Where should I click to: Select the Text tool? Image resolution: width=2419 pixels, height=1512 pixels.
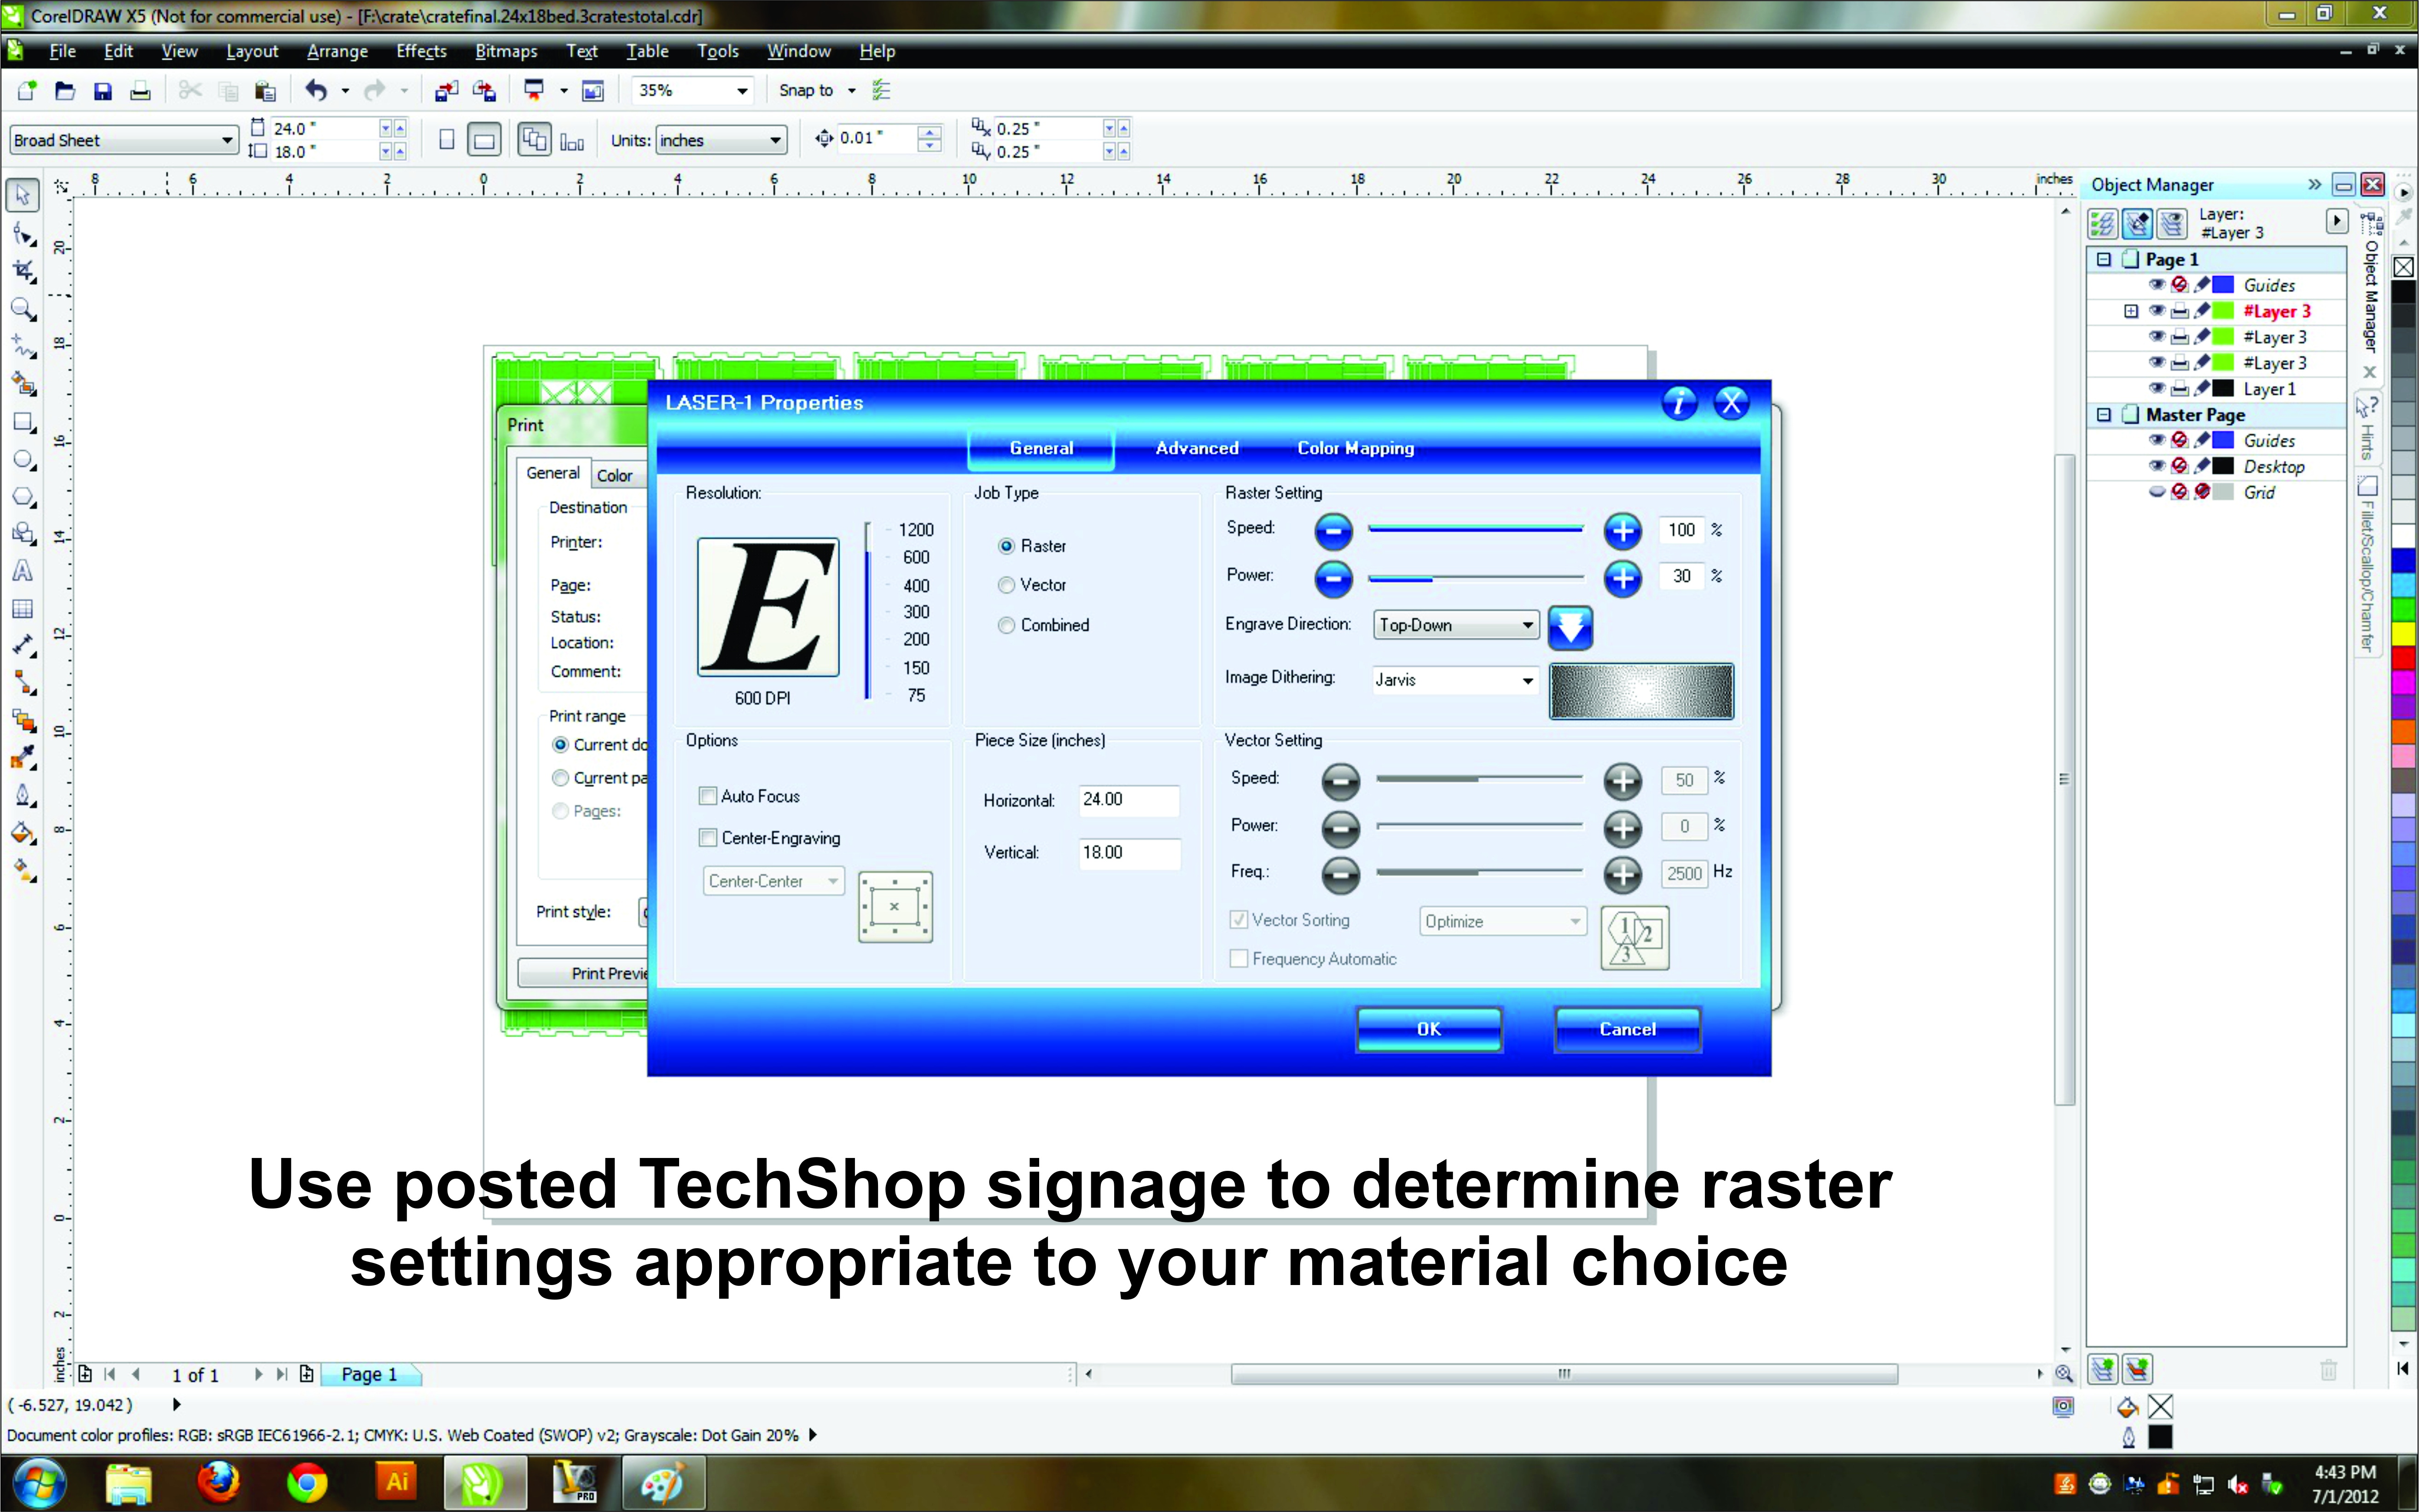click(x=23, y=571)
